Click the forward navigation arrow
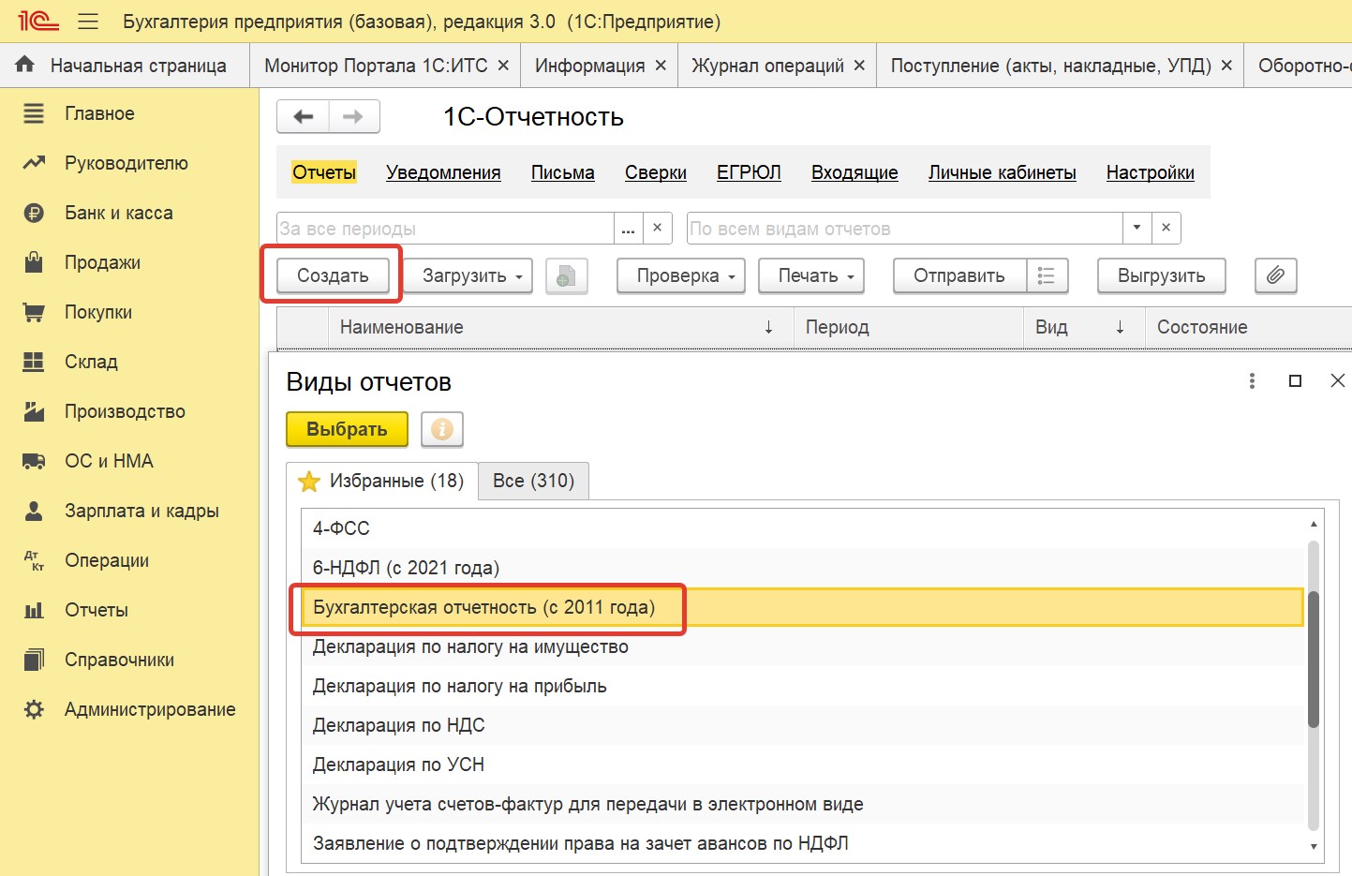The width and height of the screenshot is (1352, 876). 353,116
